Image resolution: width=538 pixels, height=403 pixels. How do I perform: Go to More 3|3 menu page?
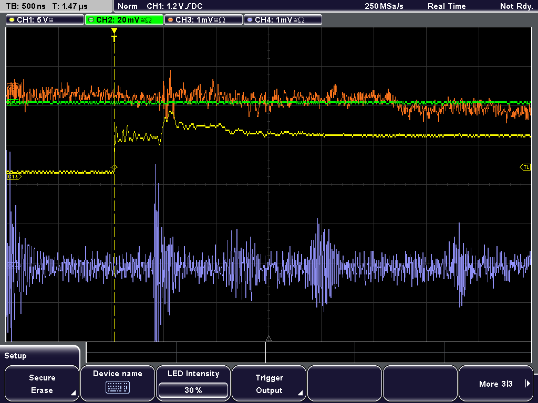tap(496, 384)
